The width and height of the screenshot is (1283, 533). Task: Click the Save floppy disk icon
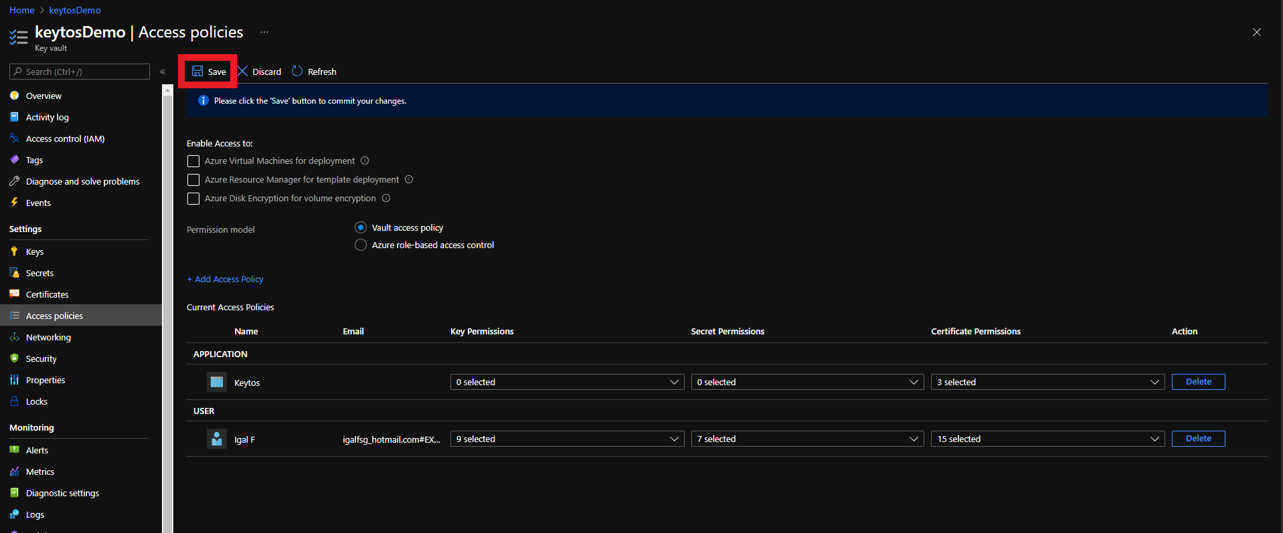point(197,71)
